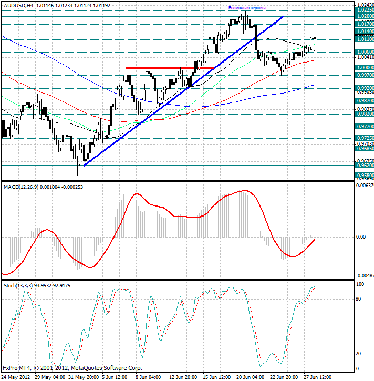Click the 0.9685 price level label
This screenshot has width=374, height=381.
pyautogui.click(x=365, y=148)
